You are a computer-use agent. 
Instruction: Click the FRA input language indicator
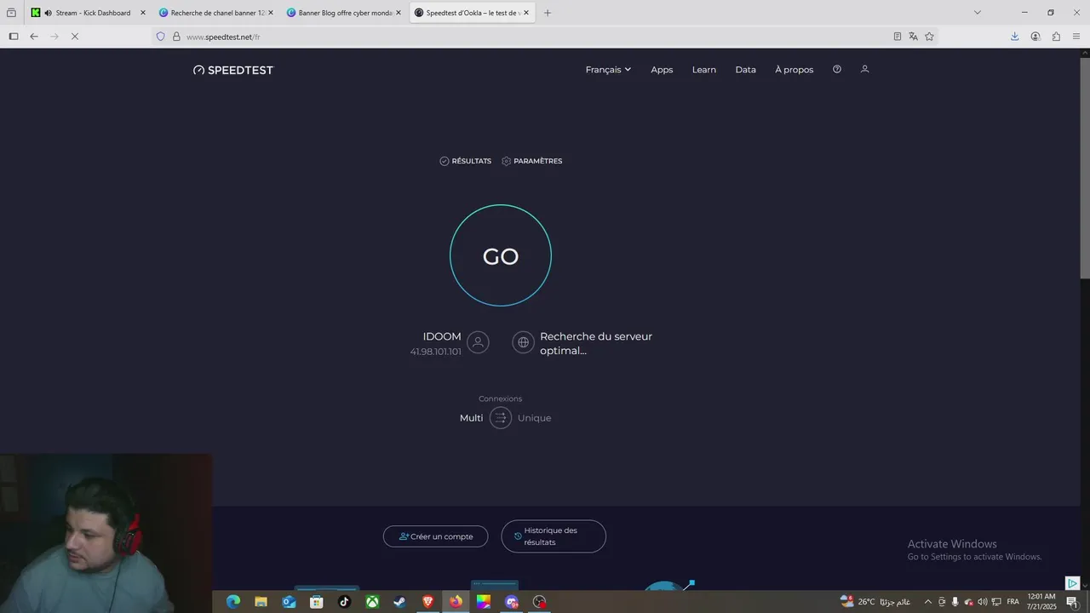tap(1013, 602)
